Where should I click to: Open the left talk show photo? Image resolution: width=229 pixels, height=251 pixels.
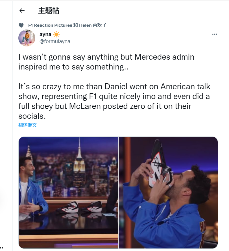click(x=68, y=192)
